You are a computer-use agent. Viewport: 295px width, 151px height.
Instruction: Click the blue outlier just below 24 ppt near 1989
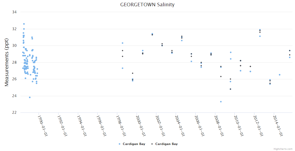pyautogui.click(x=30, y=97)
